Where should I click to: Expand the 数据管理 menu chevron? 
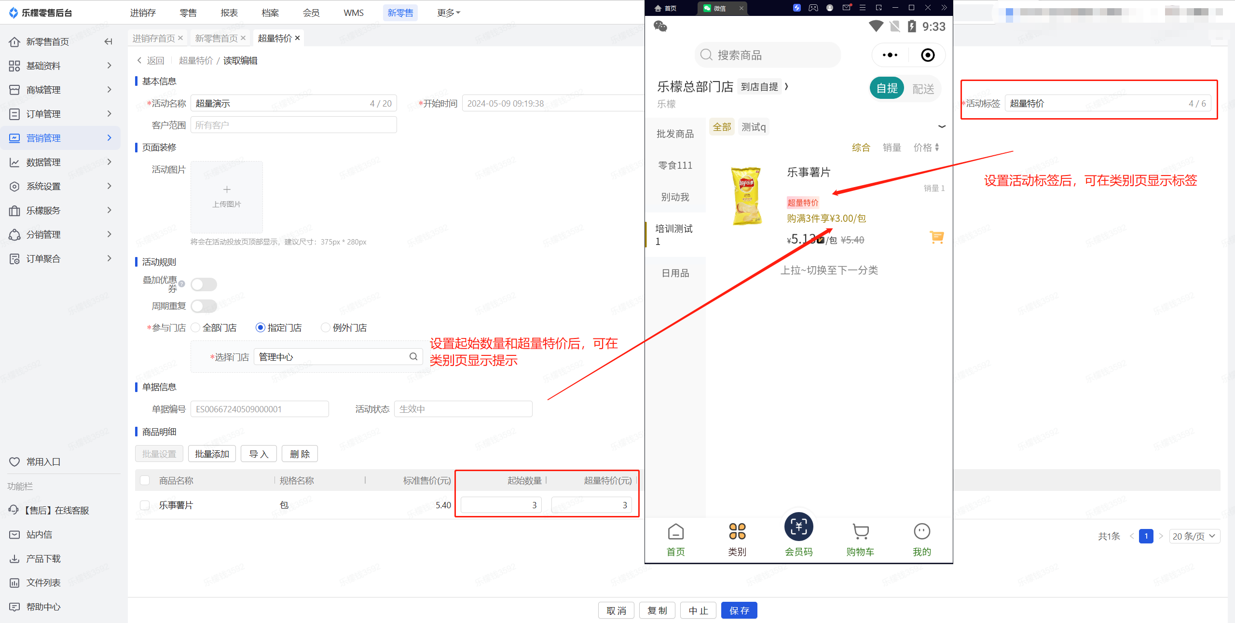click(x=110, y=162)
